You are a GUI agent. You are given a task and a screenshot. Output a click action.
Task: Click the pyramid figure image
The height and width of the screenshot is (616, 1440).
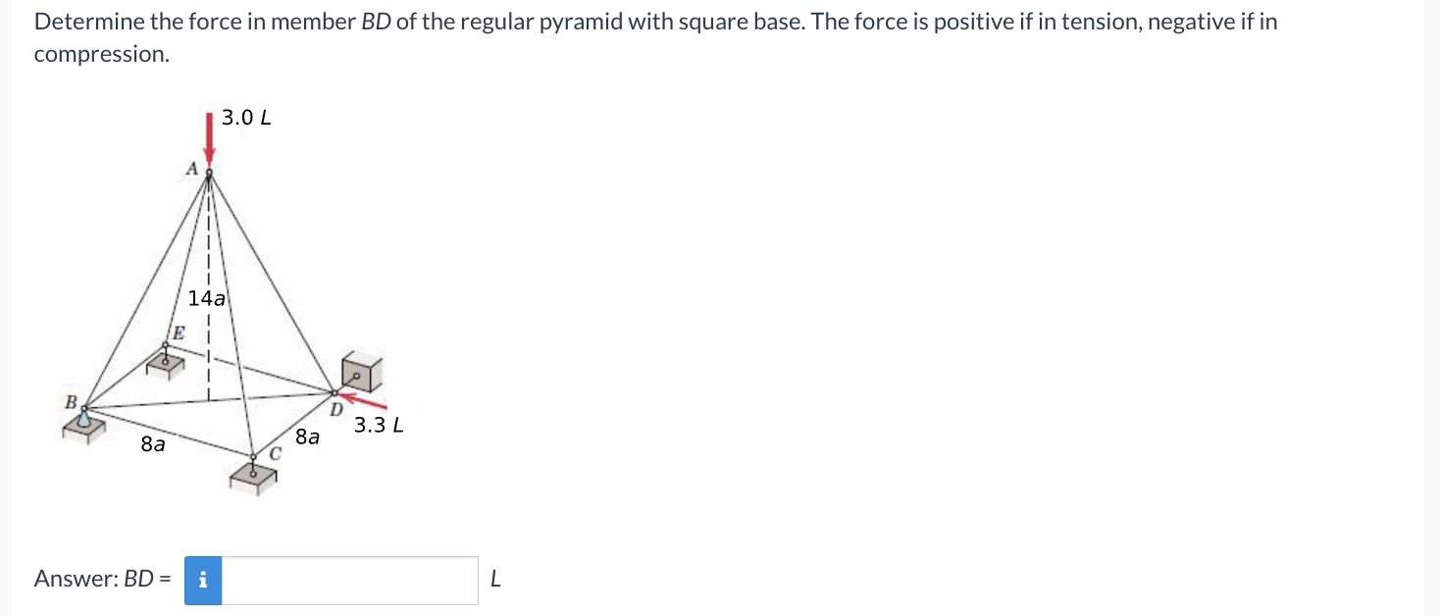[226, 304]
